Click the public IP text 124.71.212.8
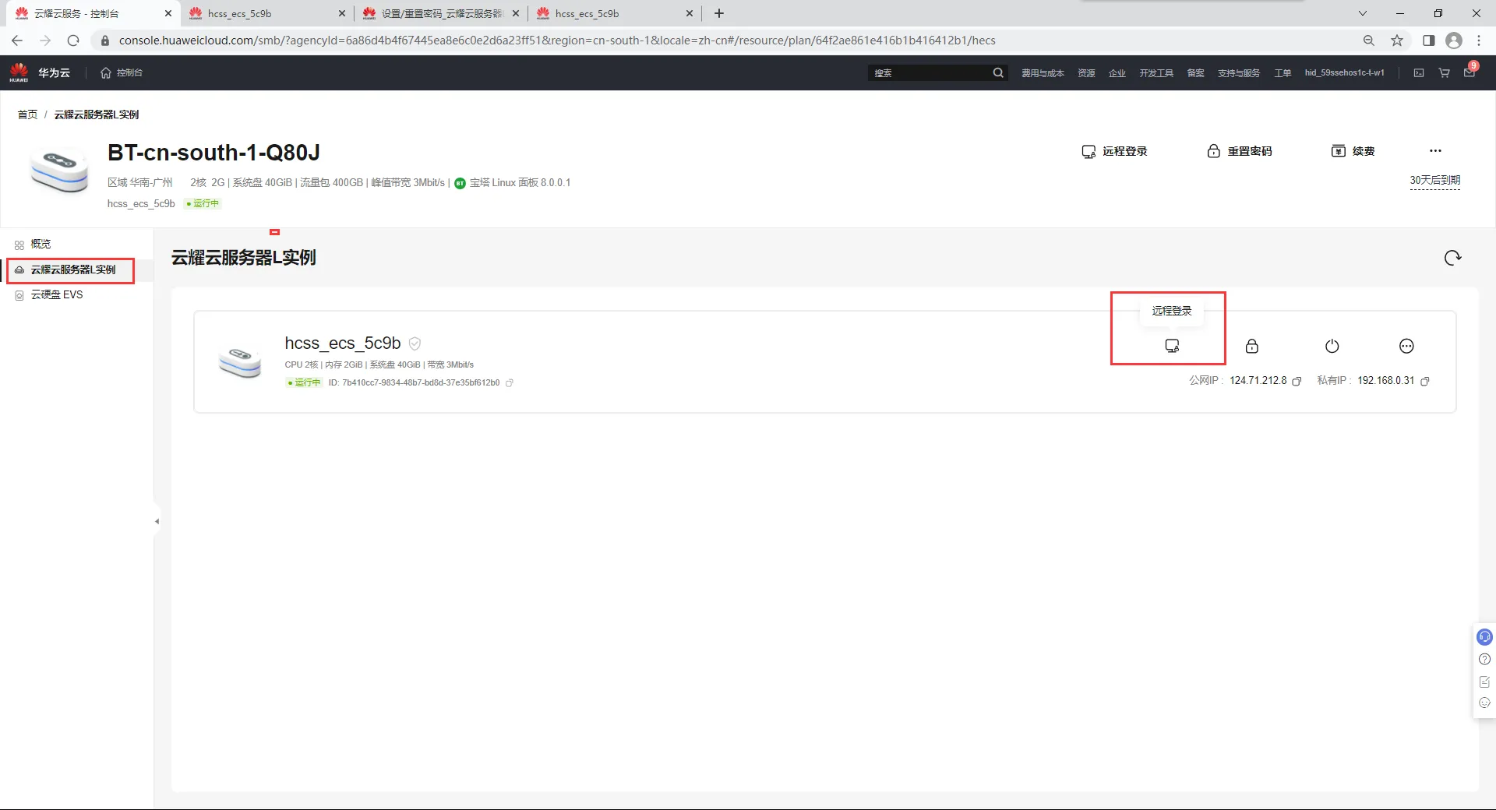 1258,381
